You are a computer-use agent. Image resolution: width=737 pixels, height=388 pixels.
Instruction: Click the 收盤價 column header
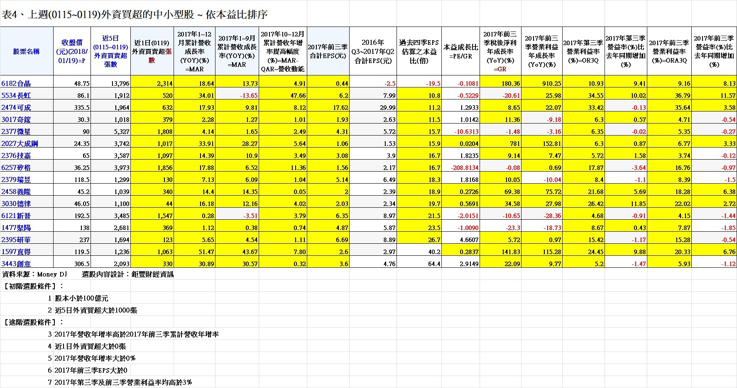tap(72, 51)
